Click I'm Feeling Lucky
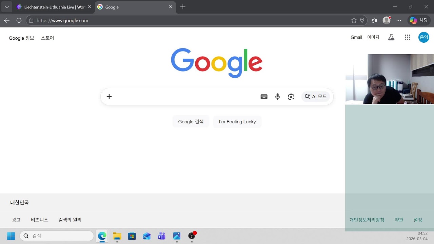This screenshot has width=434, height=244. click(x=237, y=122)
